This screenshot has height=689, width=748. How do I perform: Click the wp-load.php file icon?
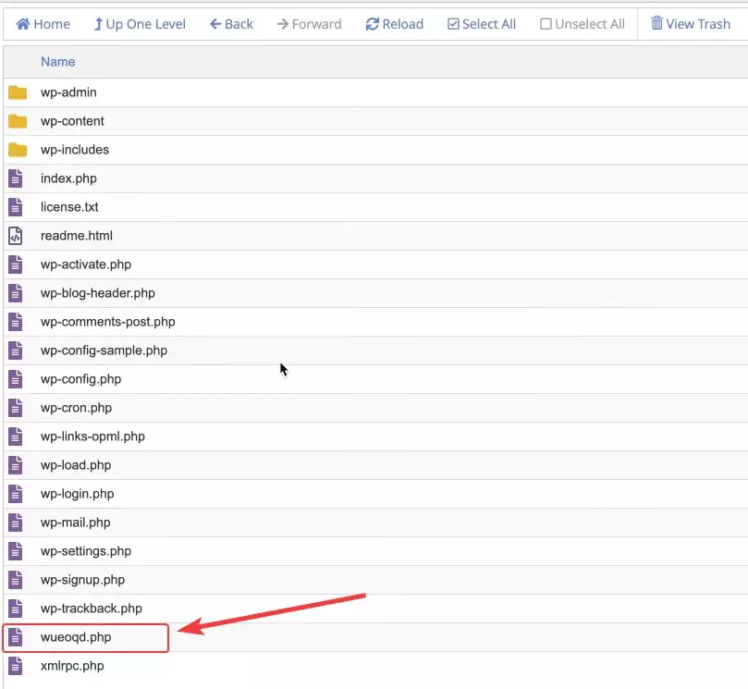pos(16,465)
